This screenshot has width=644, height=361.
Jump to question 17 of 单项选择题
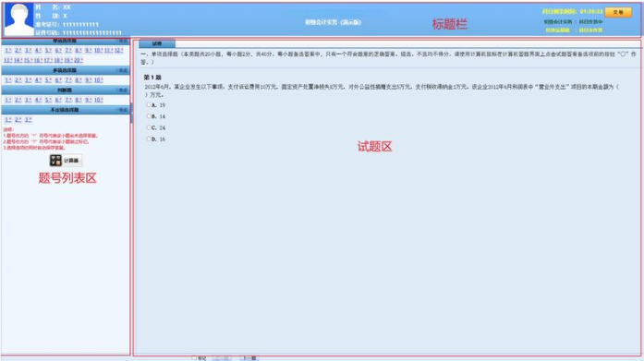(x=48, y=60)
